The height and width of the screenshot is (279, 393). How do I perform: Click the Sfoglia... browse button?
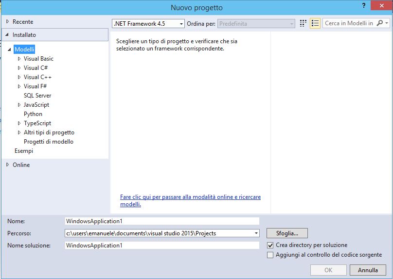point(287,233)
